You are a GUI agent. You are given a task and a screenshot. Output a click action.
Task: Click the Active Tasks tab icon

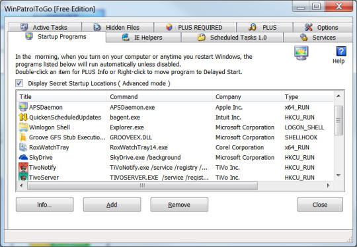pyautogui.click(x=24, y=27)
